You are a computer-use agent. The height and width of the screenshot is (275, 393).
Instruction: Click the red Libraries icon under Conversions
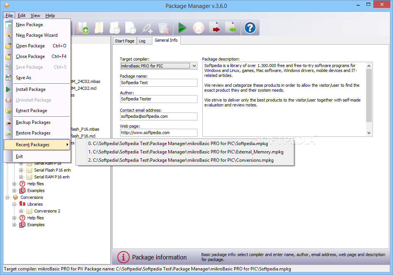[x=22, y=204]
